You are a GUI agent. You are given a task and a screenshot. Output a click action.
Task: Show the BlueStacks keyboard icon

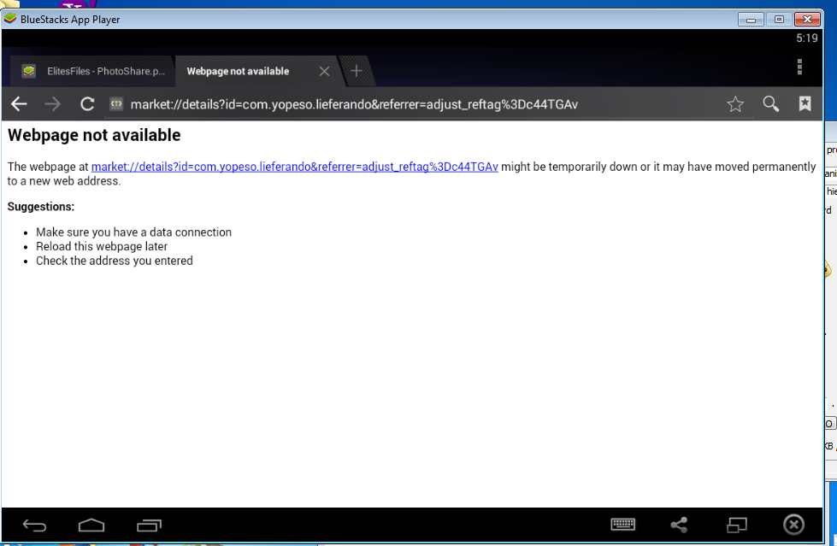[622, 524]
